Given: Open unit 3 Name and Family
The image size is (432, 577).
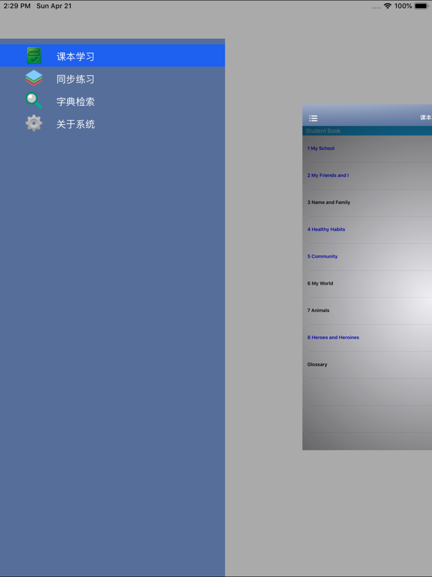Looking at the screenshot, I should pyautogui.click(x=367, y=203).
